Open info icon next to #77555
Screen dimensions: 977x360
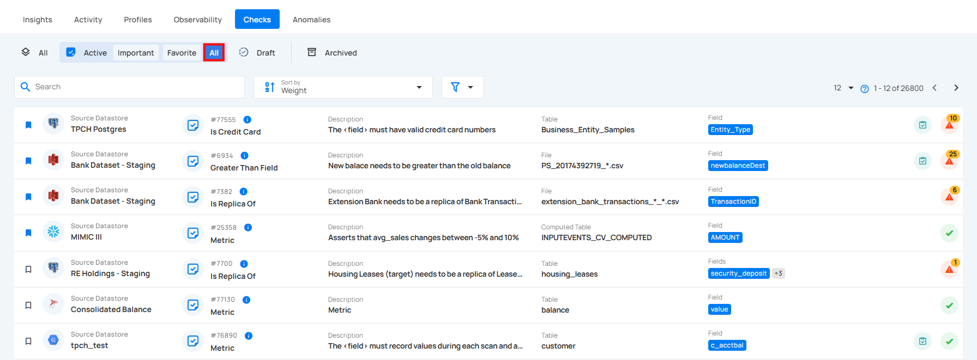click(248, 120)
